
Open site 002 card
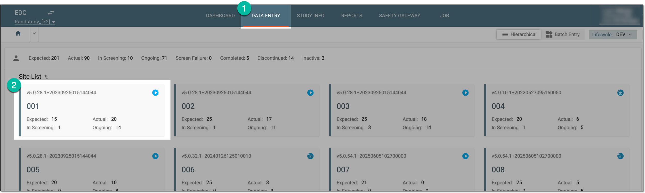pyautogui.click(x=247, y=110)
